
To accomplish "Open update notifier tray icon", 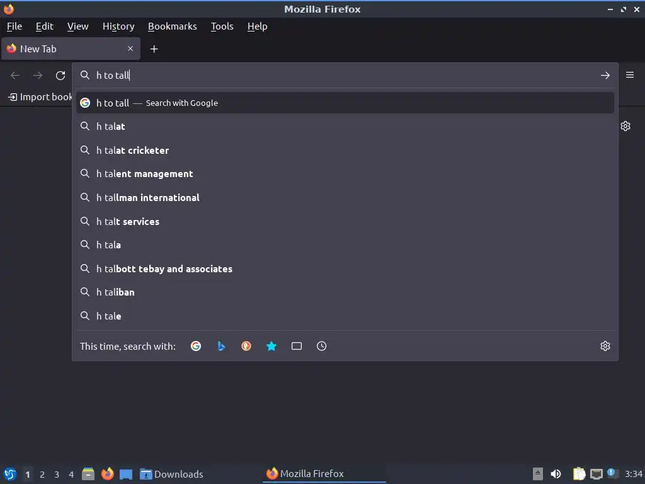I will pyautogui.click(x=612, y=473).
